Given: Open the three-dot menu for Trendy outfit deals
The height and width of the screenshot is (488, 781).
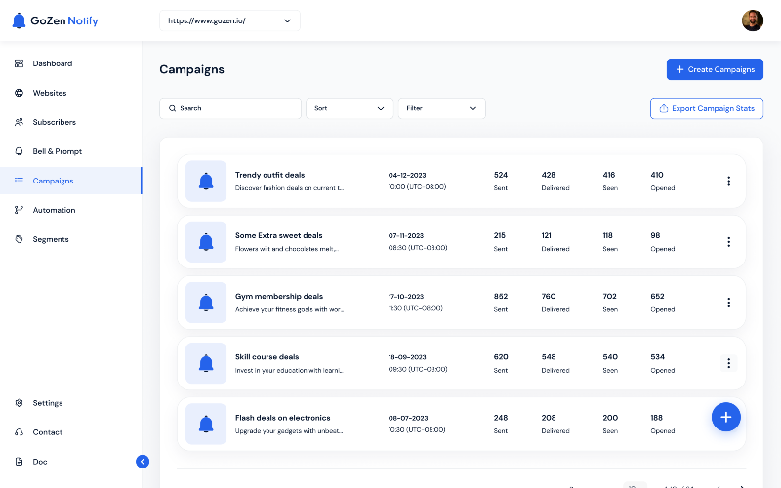Looking at the screenshot, I should (x=728, y=182).
